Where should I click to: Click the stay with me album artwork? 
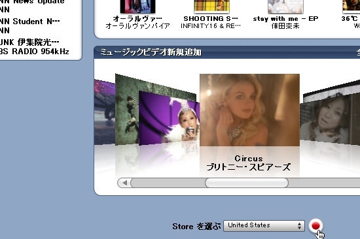tap(285, 7)
